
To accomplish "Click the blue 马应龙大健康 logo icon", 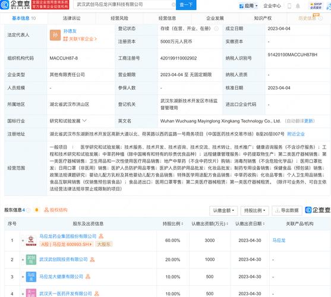I will coord(31,277).
